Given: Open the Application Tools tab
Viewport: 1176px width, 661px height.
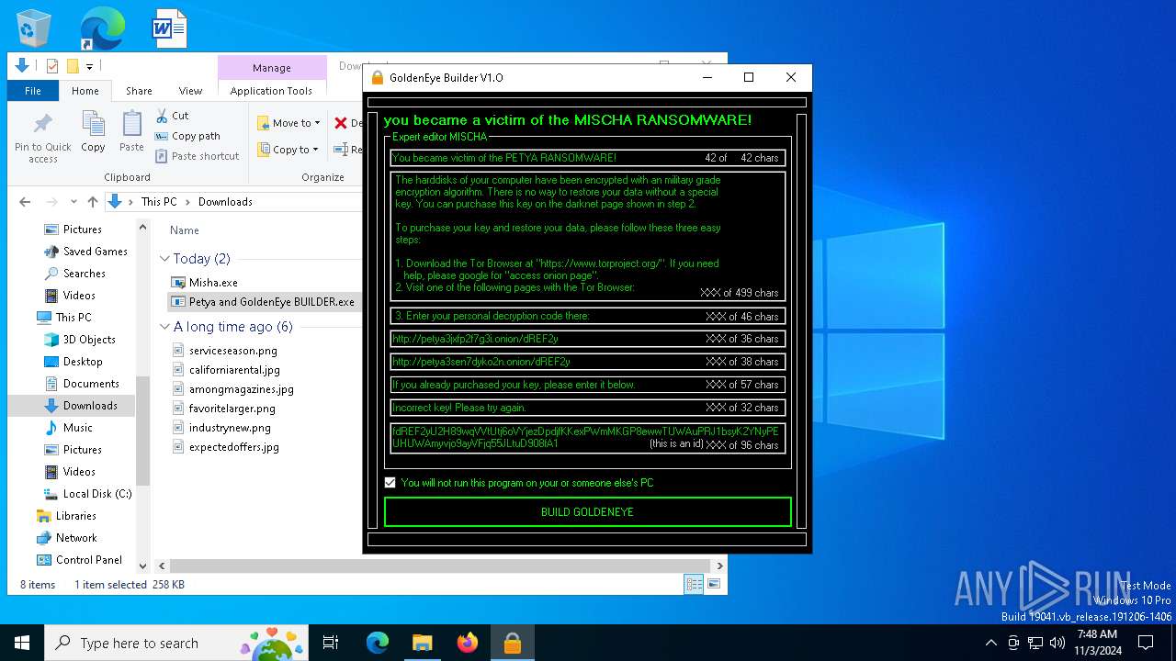Looking at the screenshot, I should [x=271, y=91].
